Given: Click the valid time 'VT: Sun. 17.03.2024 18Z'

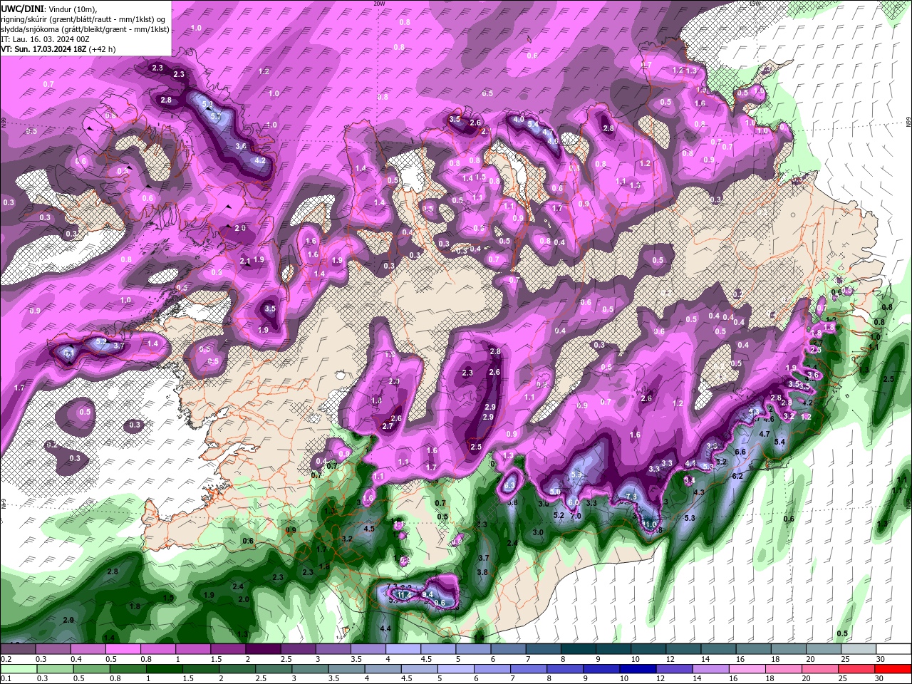Looking at the screenshot, I should pos(43,49).
